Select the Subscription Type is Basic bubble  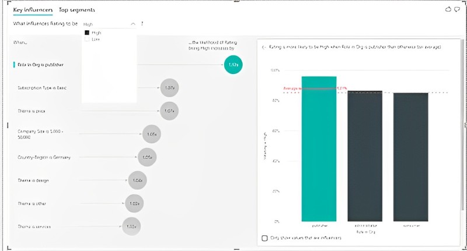[x=169, y=87]
